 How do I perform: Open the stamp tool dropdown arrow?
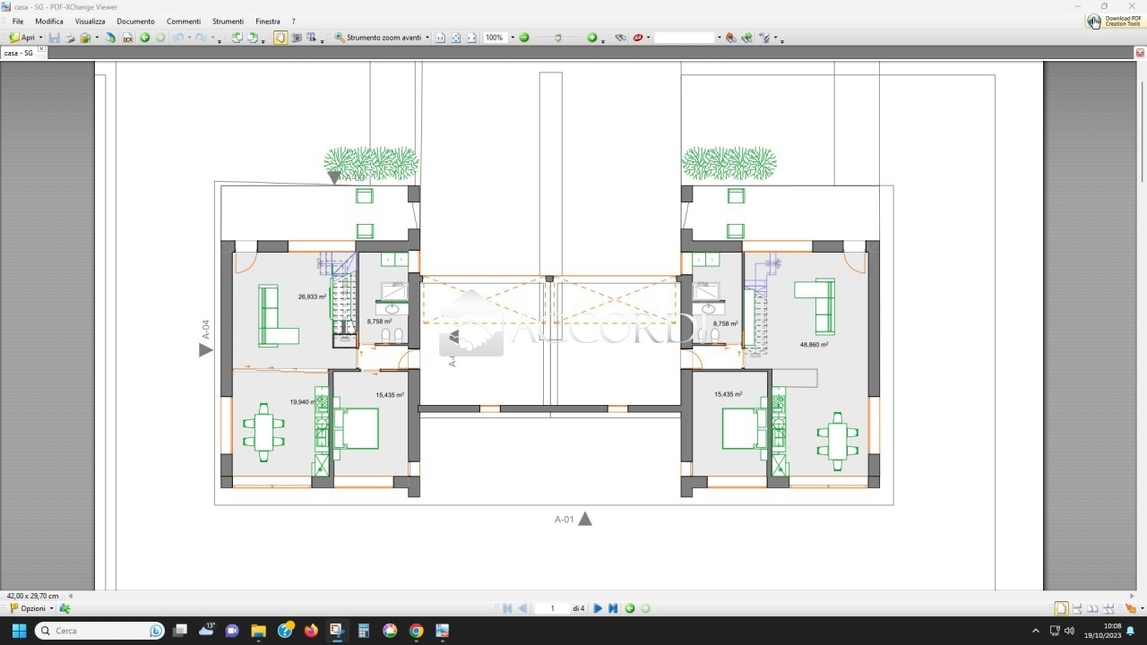tap(649, 38)
